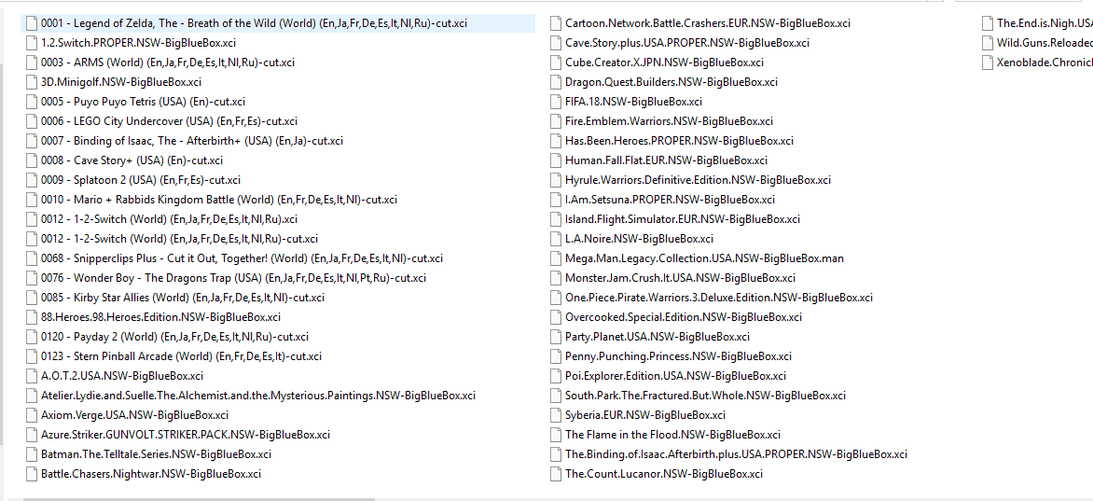This screenshot has height=501, width=1093.
Task: Select Xenoblade.Chronicles file
Action: [x=1045, y=63]
